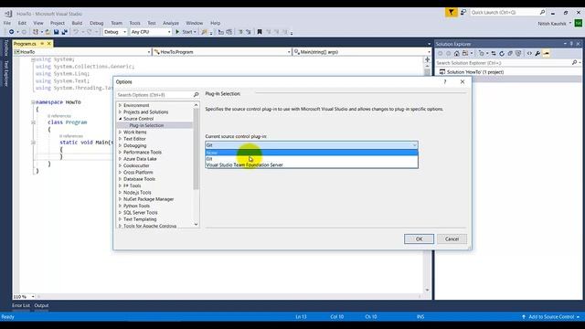The height and width of the screenshot is (329, 585).
Task: Click the Options search magnifier icon
Action: point(196,95)
